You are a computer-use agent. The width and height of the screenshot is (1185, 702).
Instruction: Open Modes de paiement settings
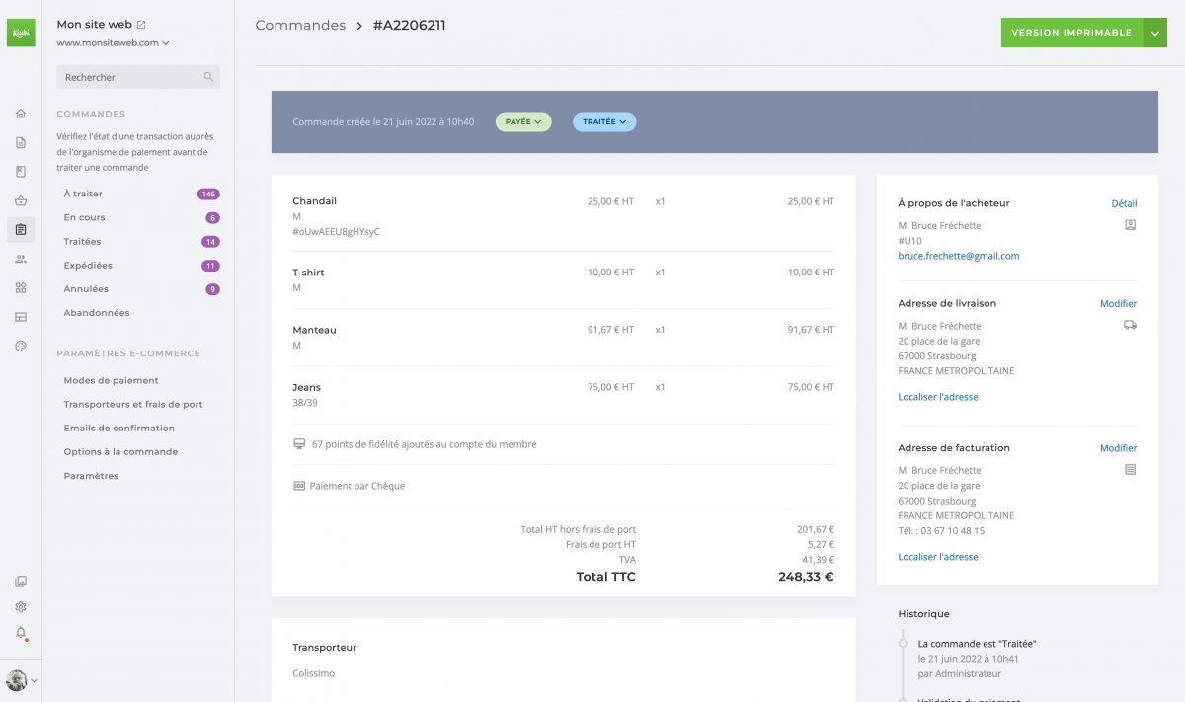point(111,380)
